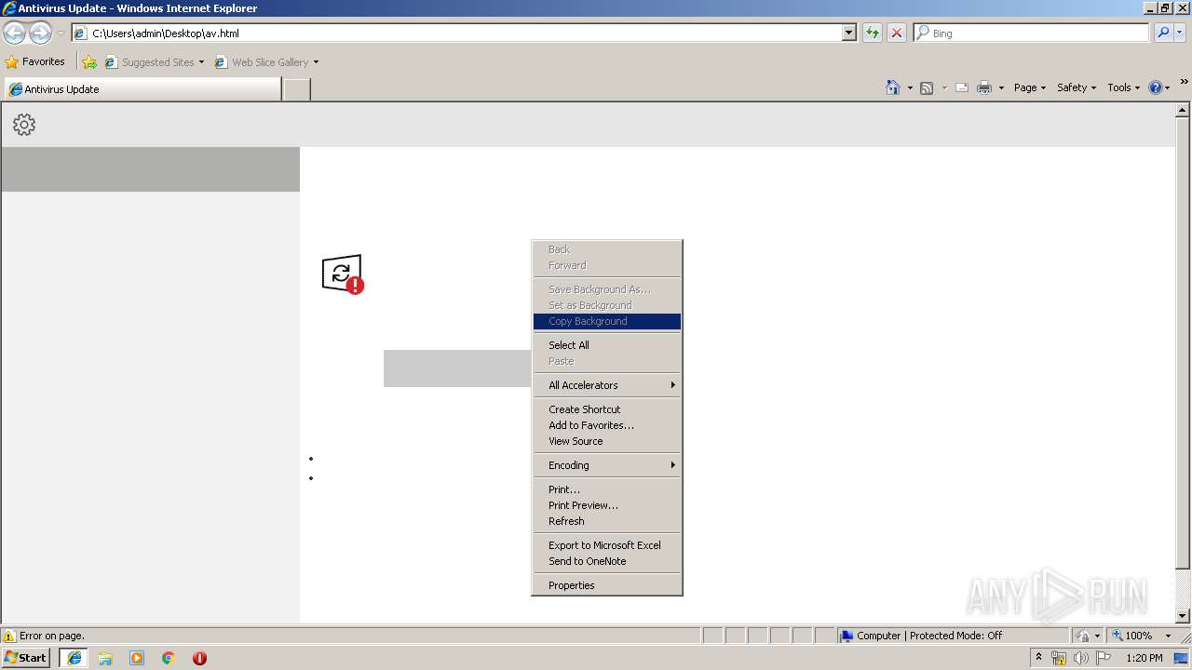
Task: Choose Select All from context menu
Action: [x=607, y=345]
